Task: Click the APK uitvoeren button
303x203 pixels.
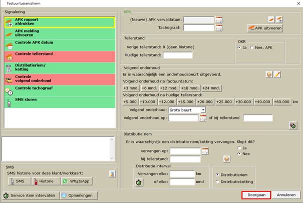Action: [265, 28]
